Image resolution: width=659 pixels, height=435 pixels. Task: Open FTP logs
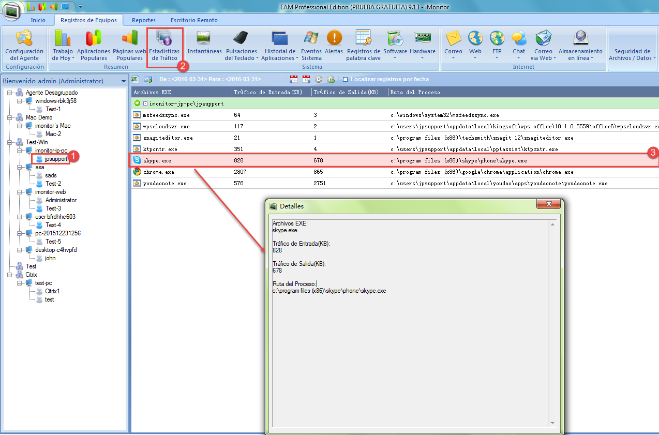point(497,46)
